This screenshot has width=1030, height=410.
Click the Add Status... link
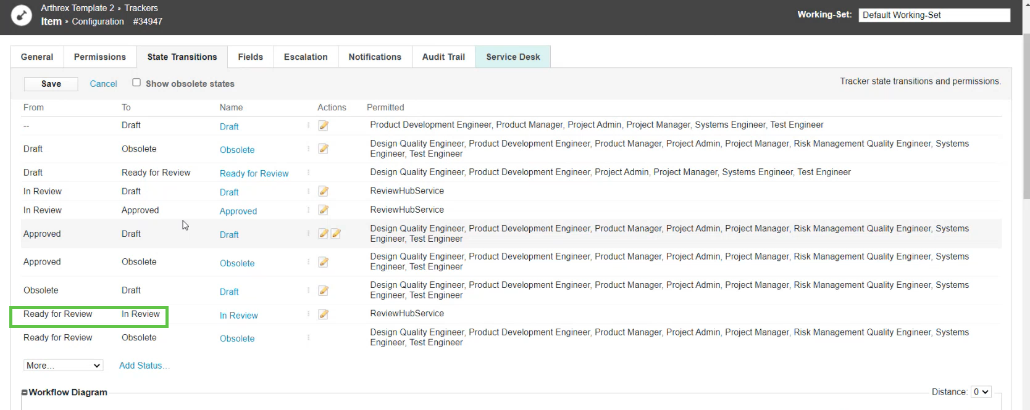click(144, 366)
